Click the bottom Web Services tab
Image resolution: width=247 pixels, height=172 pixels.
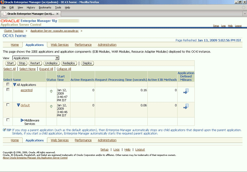tap(60, 140)
